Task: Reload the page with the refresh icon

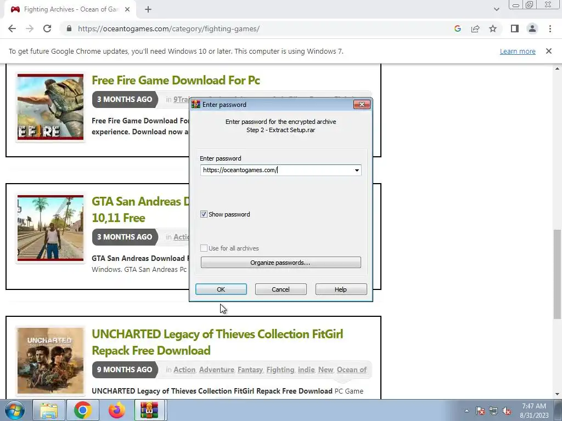Action: coord(47,29)
